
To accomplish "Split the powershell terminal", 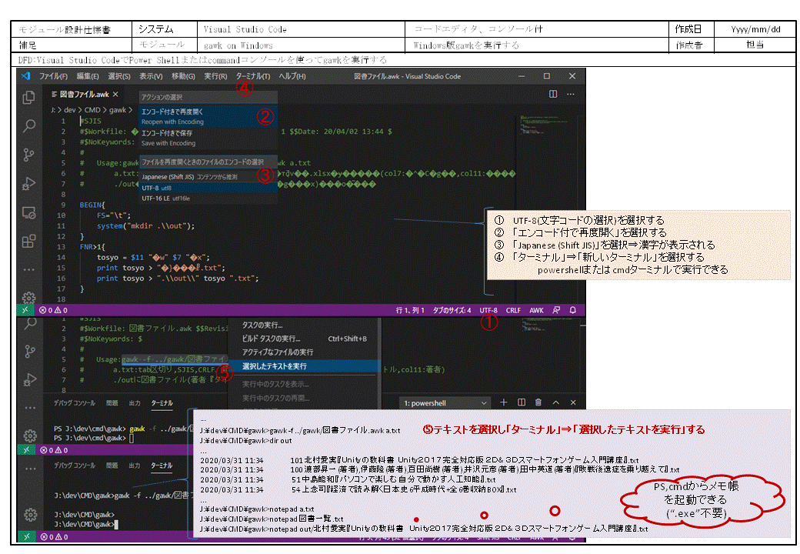I will 522,402.
